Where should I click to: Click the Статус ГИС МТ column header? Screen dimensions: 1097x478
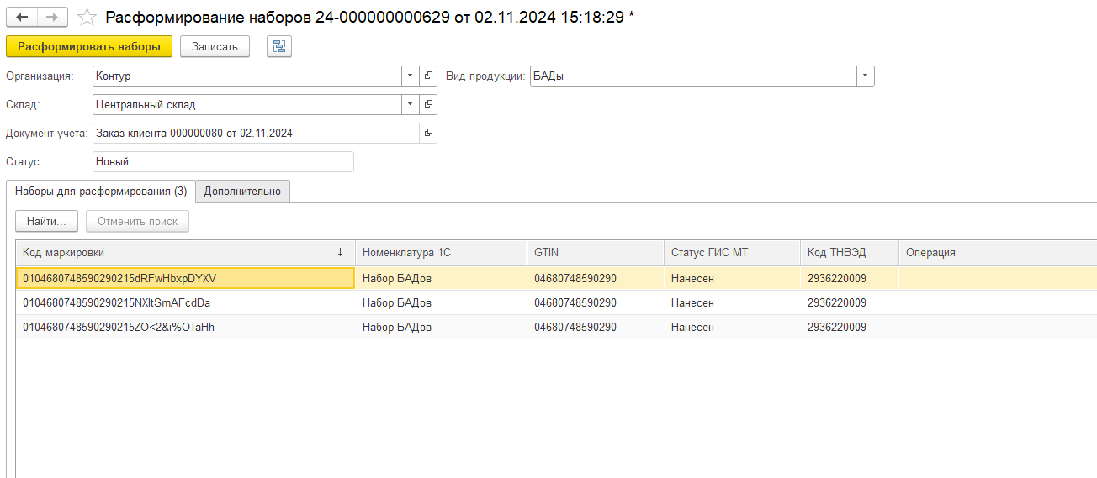click(730, 253)
